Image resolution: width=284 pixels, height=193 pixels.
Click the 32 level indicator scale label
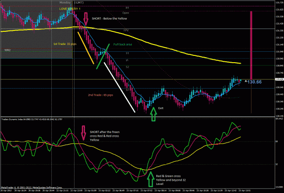click(x=277, y=164)
